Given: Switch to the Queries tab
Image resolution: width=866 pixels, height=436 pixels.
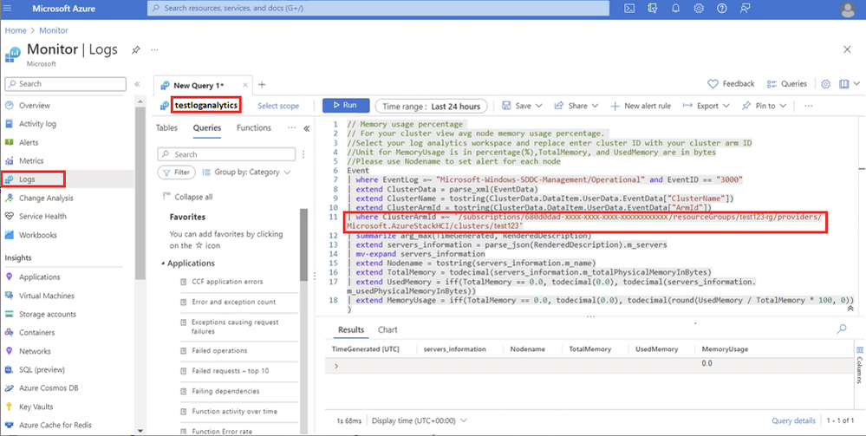Looking at the screenshot, I should tap(207, 127).
